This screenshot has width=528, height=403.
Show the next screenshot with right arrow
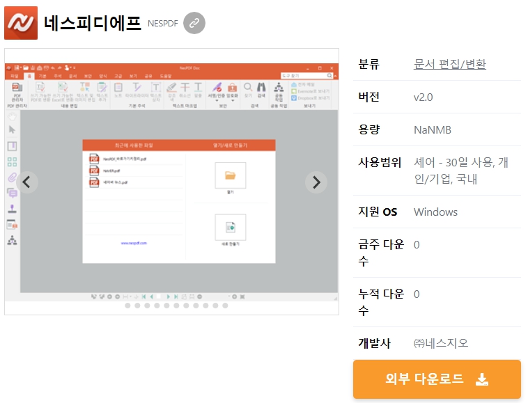316,182
